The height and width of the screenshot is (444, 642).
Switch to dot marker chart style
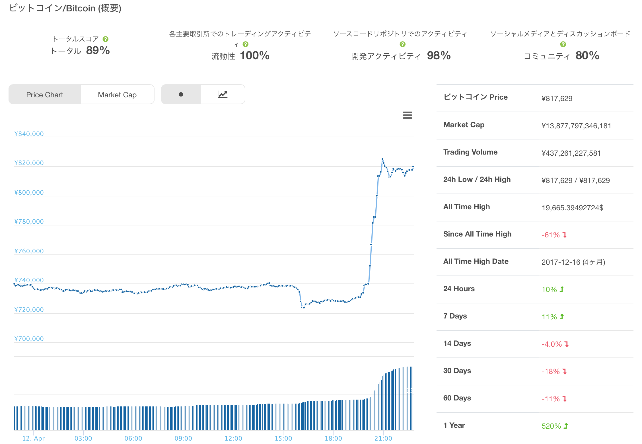tap(181, 94)
